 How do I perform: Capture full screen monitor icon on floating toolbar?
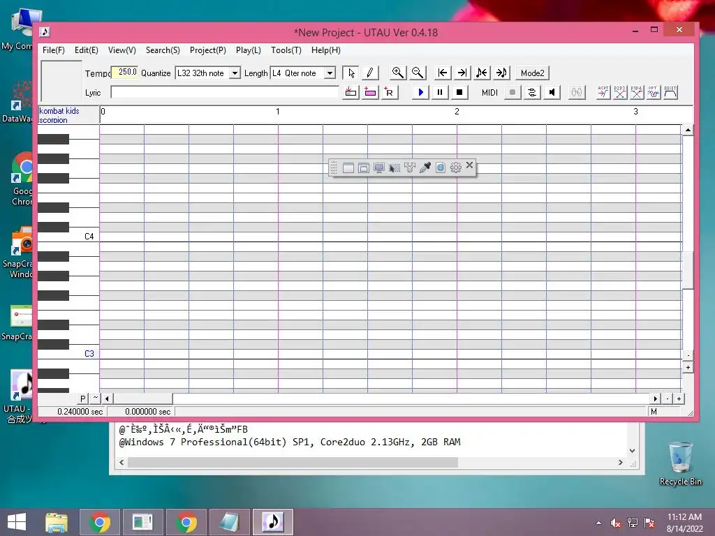379,167
